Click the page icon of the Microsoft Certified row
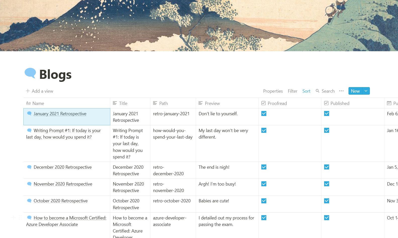This screenshot has width=398, height=238. 29,218
